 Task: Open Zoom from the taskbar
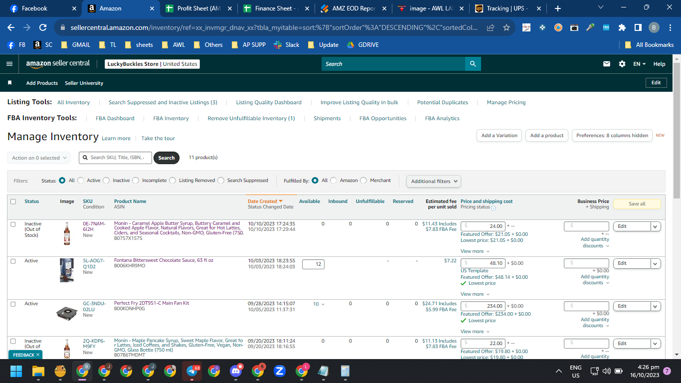pyautogui.click(x=280, y=371)
